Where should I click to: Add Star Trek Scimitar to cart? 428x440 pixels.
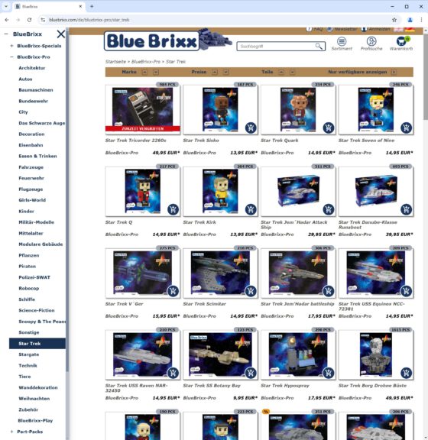pyautogui.click(x=251, y=291)
